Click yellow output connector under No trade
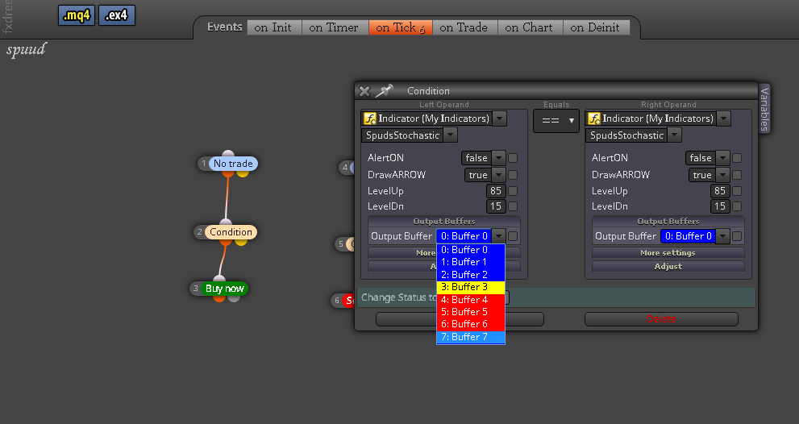The width and height of the screenshot is (799, 424). [243, 173]
